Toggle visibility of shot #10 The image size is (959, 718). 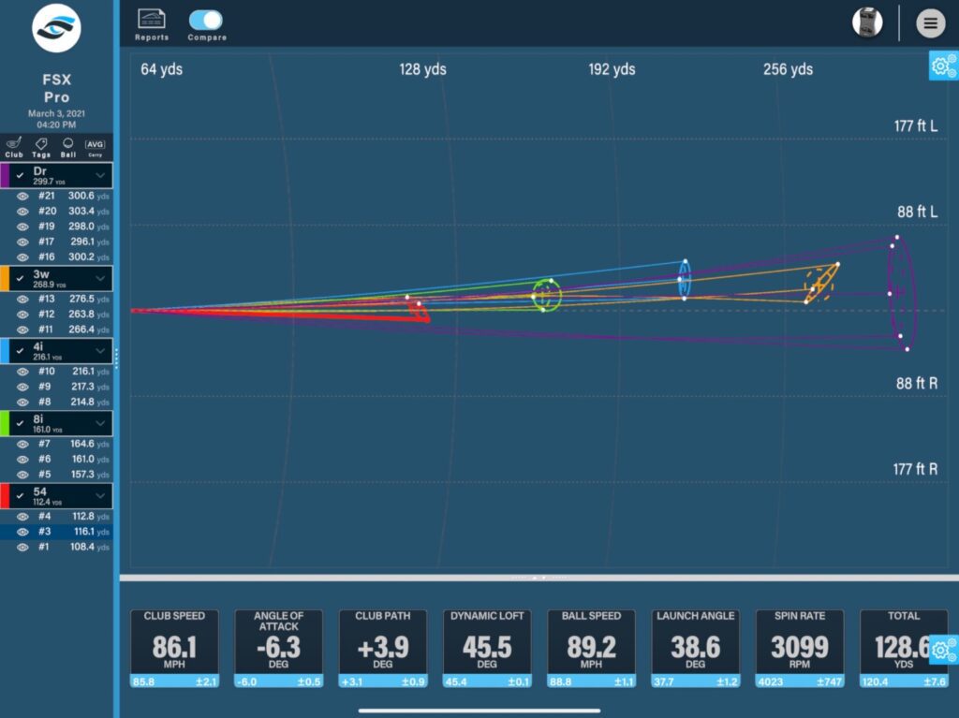coord(22,372)
